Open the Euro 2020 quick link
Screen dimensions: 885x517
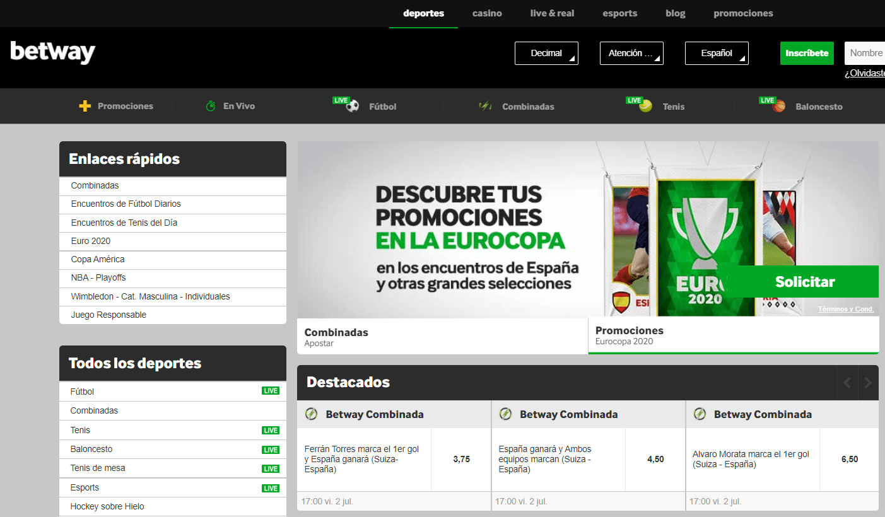click(x=173, y=241)
